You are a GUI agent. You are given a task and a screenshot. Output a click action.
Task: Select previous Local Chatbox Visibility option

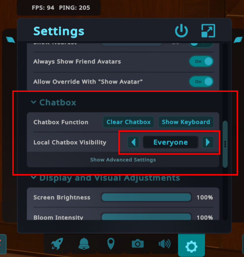coord(133,142)
